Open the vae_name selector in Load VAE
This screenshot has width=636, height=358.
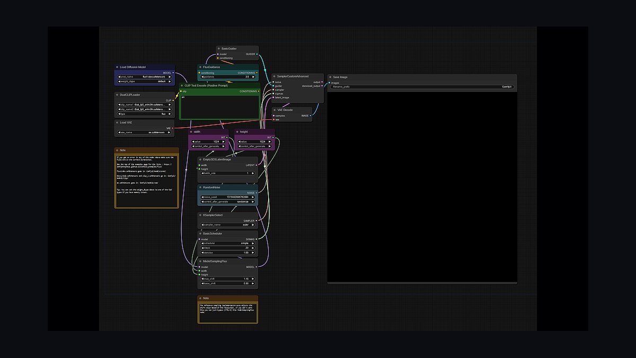click(145, 133)
